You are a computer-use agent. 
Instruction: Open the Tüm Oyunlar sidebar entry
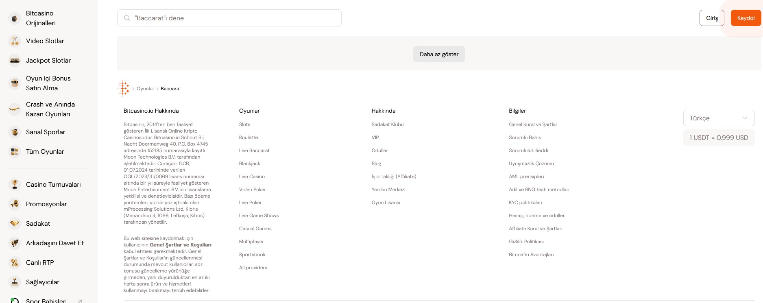click(45, 152)
